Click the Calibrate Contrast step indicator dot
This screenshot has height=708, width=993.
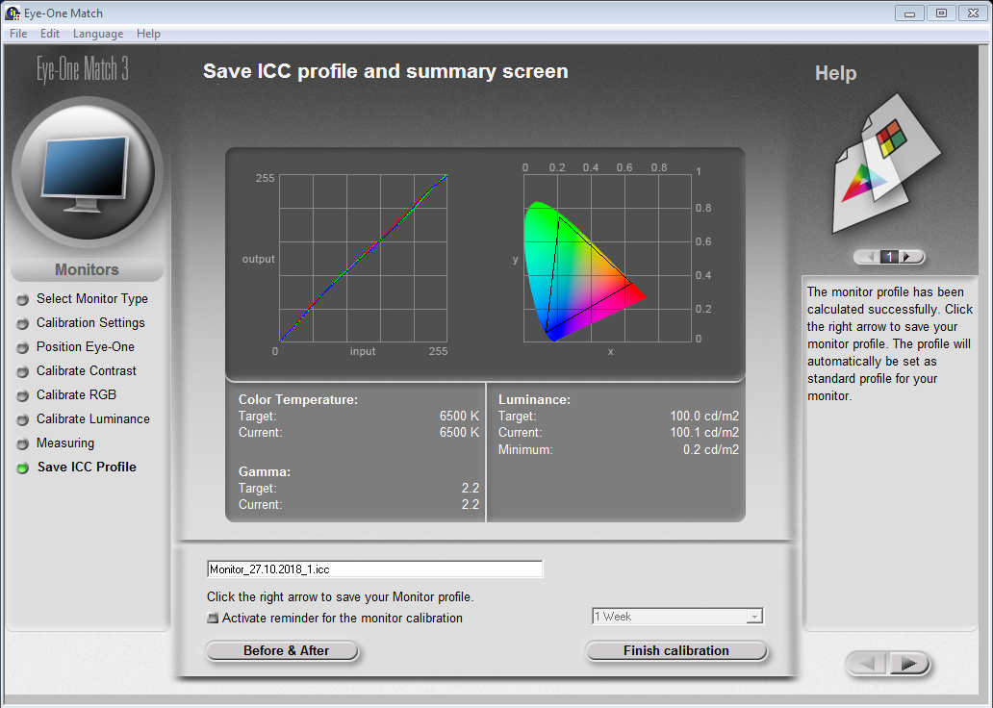coord(23,371)
